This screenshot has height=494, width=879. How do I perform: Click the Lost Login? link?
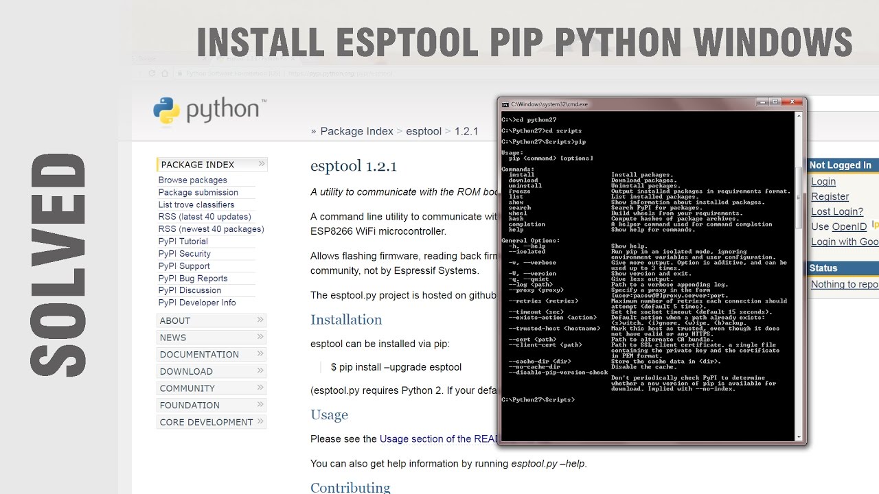[837, 212]
